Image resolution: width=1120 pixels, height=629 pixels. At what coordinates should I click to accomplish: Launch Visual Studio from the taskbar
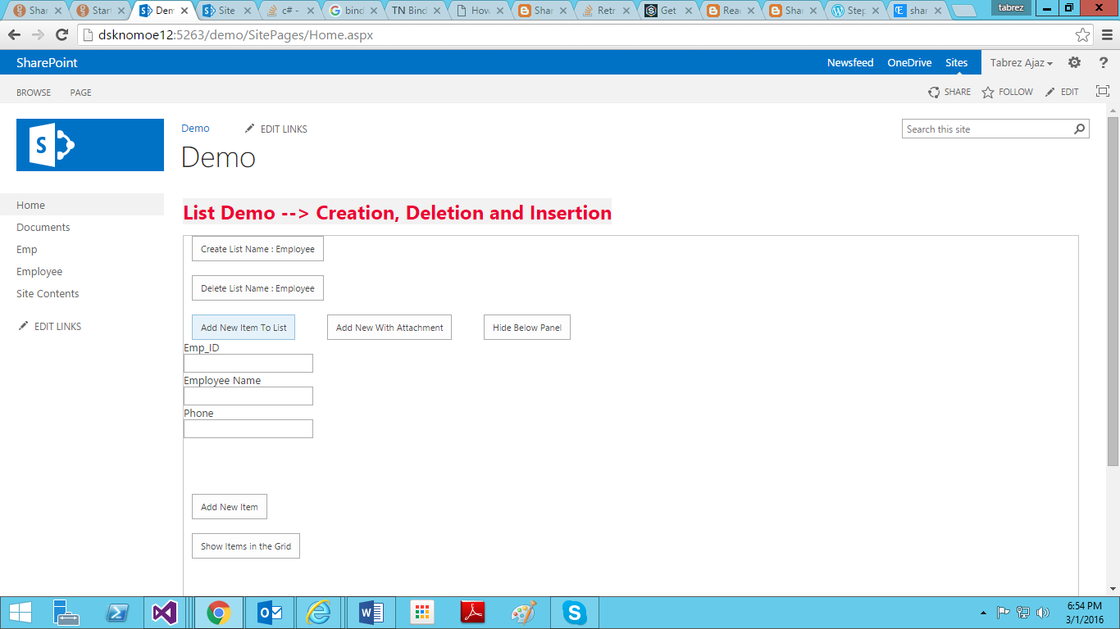click(165, 612)
